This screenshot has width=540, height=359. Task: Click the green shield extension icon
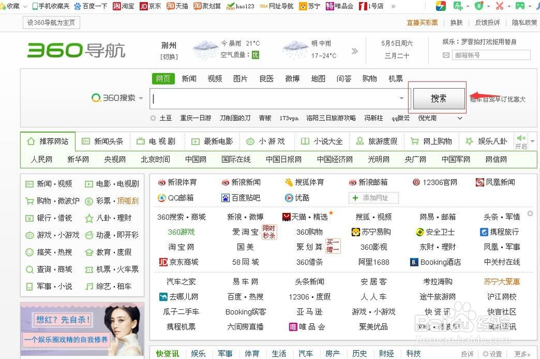(479, 6)
